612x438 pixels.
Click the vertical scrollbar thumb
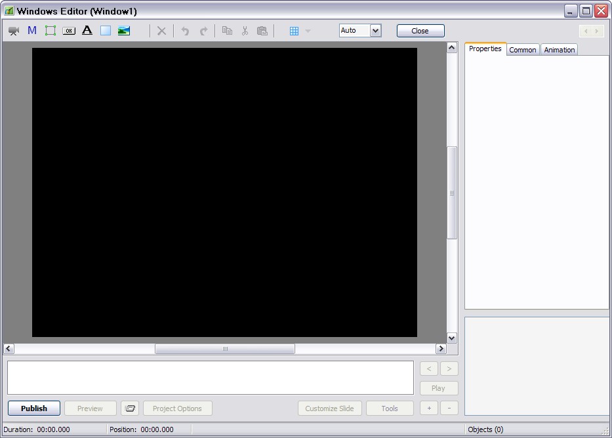tap(451, 193)
